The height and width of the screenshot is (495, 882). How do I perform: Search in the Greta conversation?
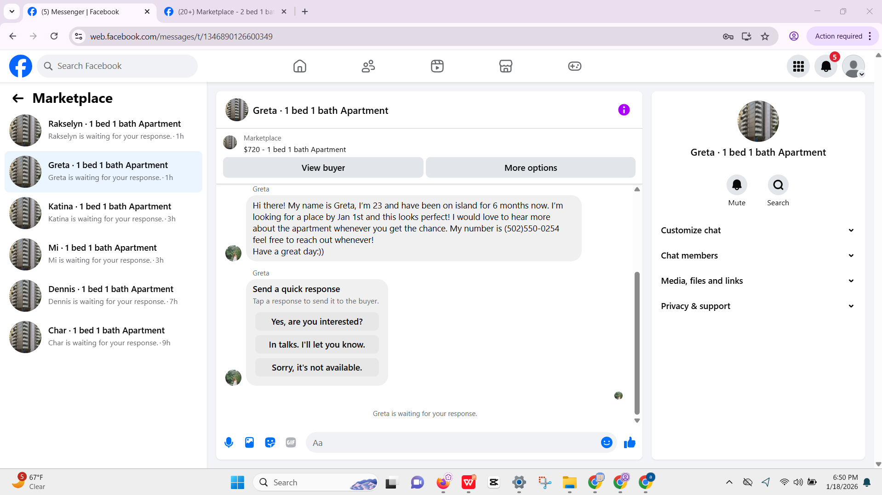point(778,185)
